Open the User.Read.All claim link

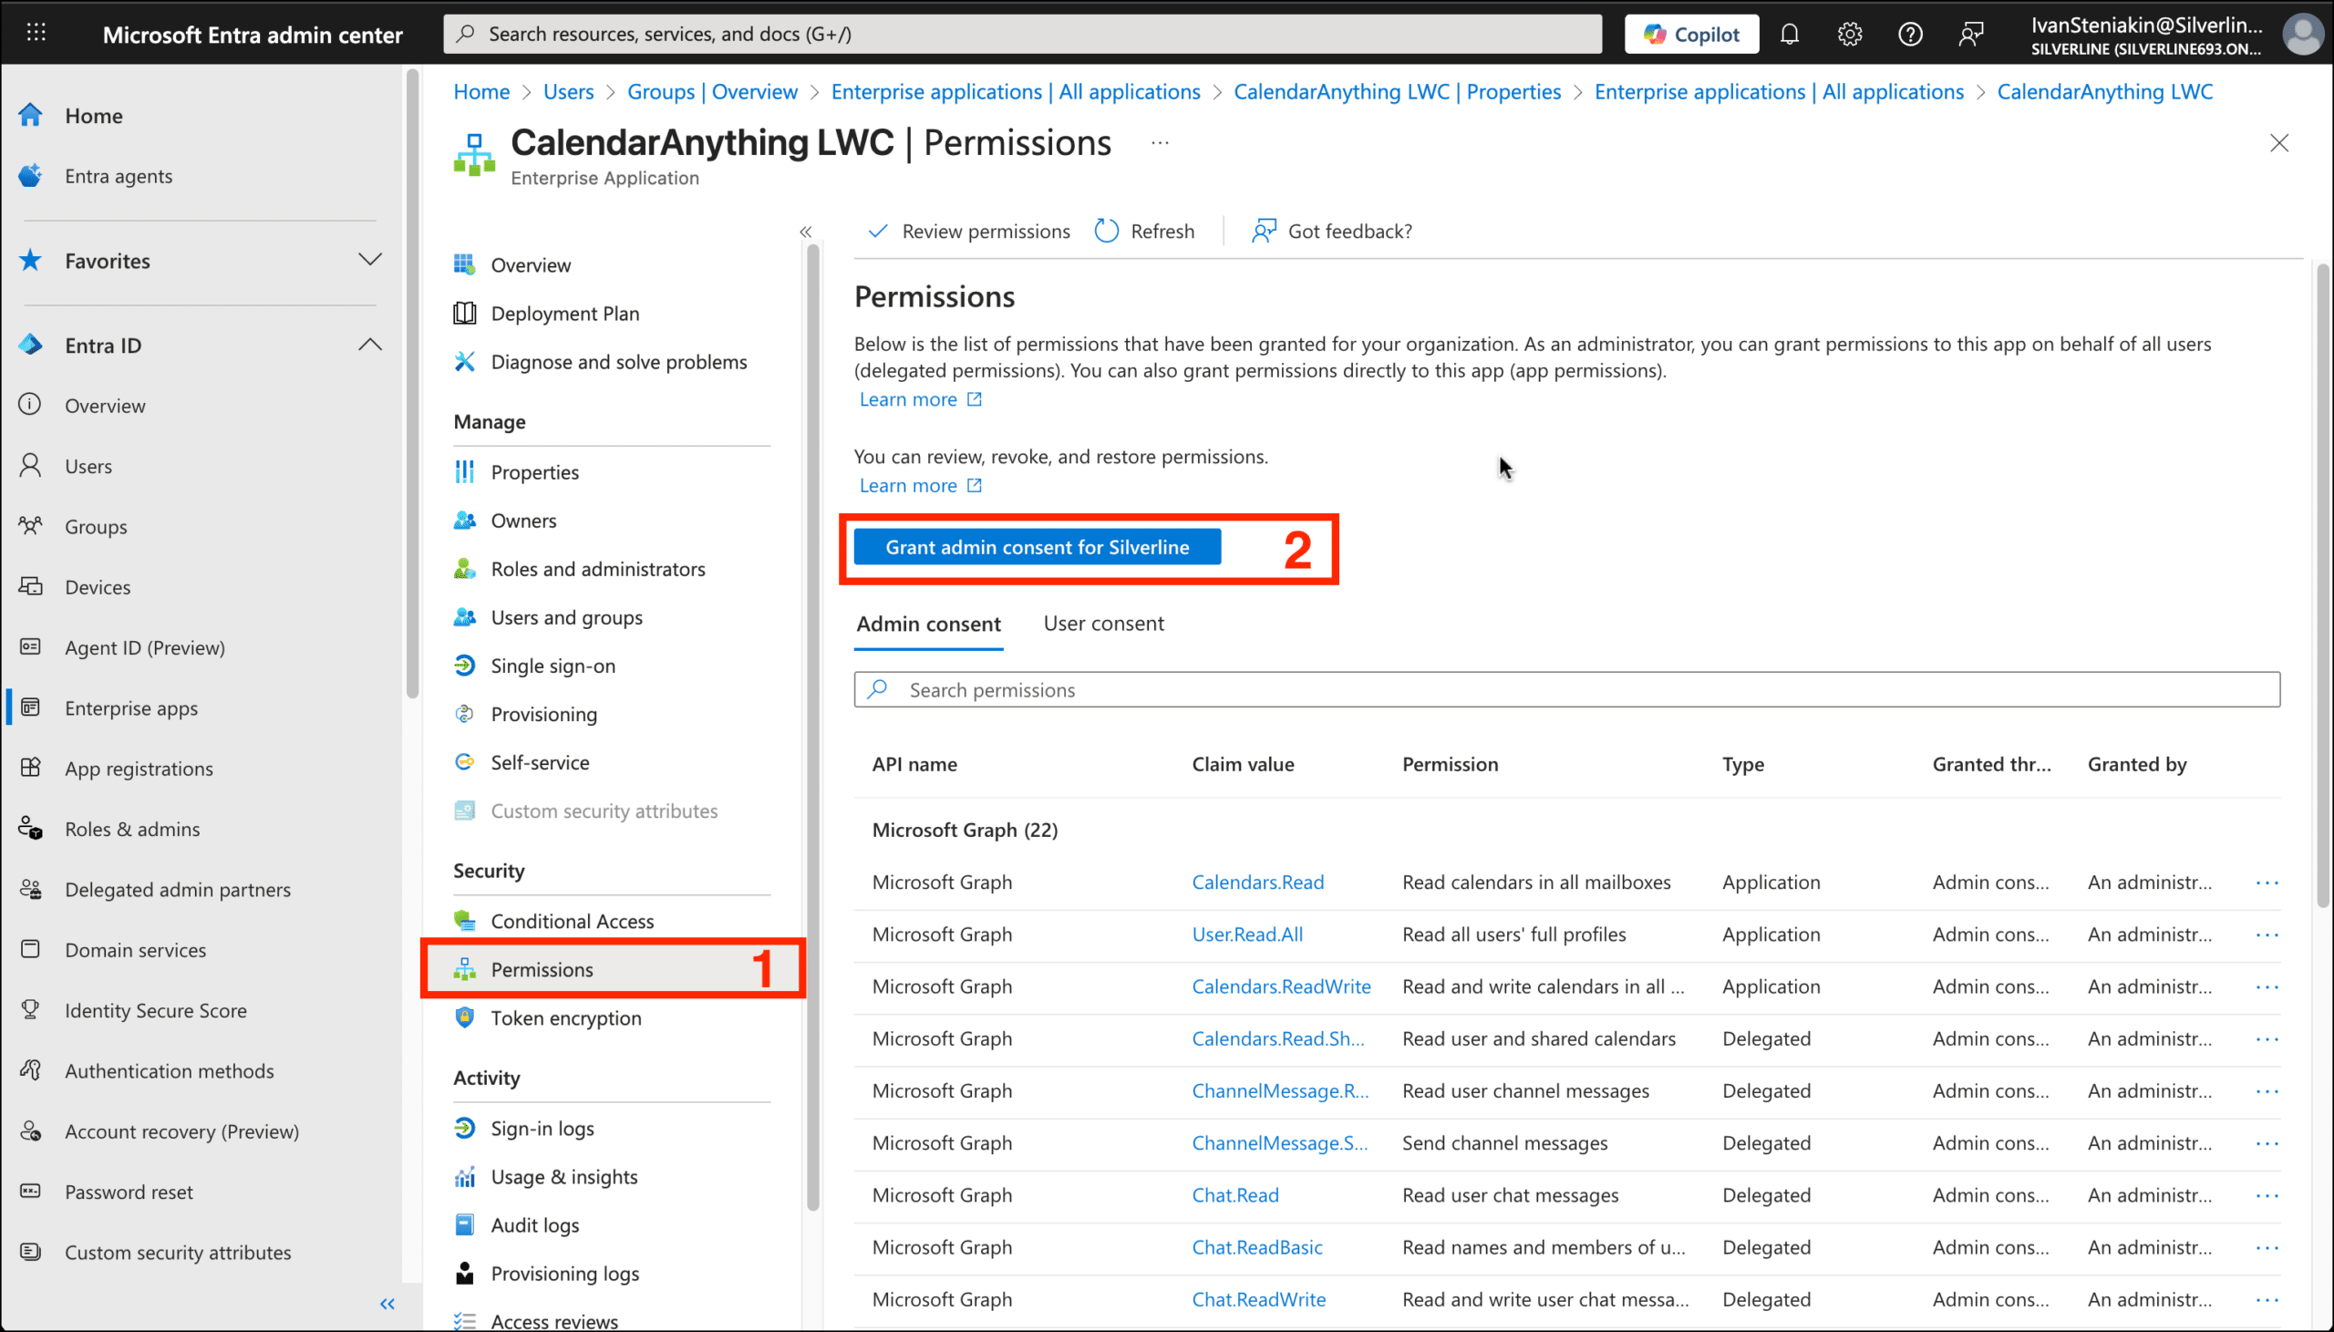1246,934
